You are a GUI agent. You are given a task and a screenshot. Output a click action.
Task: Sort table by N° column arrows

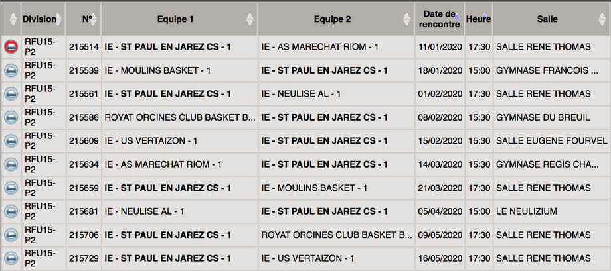coord(93,19)
